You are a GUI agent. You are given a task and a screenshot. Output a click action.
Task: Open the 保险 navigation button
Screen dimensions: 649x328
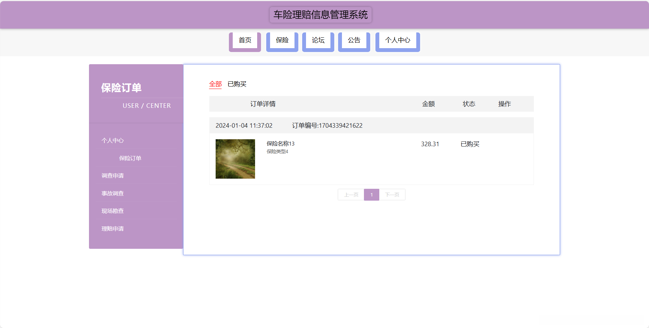(282, 40)
